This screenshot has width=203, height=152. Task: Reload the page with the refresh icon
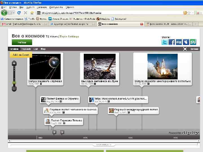(x=19, y=13)
